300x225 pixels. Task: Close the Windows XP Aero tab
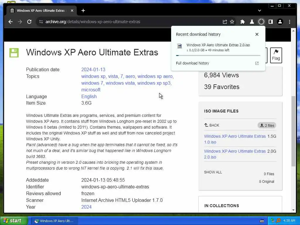coord(72,11)
